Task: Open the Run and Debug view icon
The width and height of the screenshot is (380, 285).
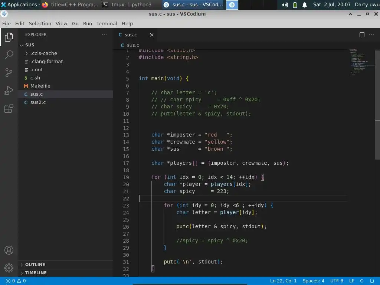Action: tap(9, 91)
